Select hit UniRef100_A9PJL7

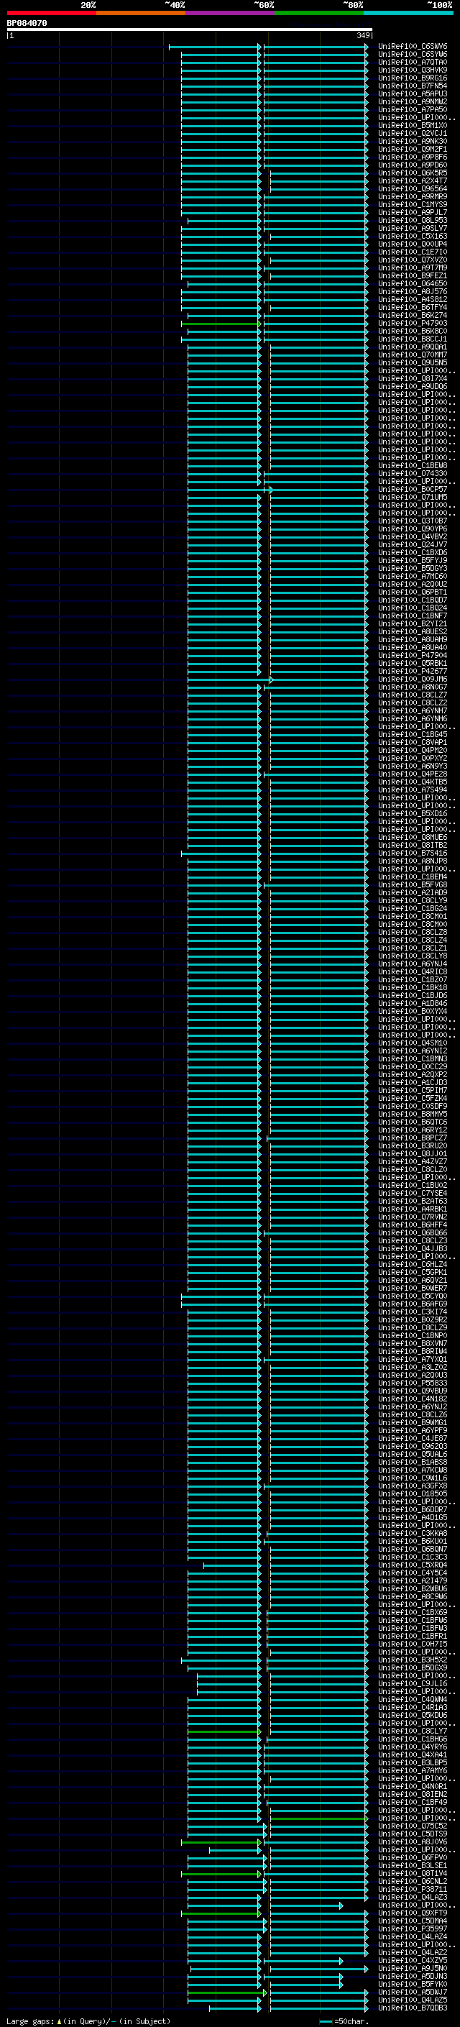(x=412, y=212)
